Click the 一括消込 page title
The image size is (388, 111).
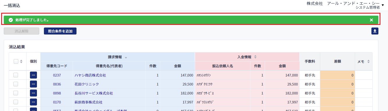[12, 5]
